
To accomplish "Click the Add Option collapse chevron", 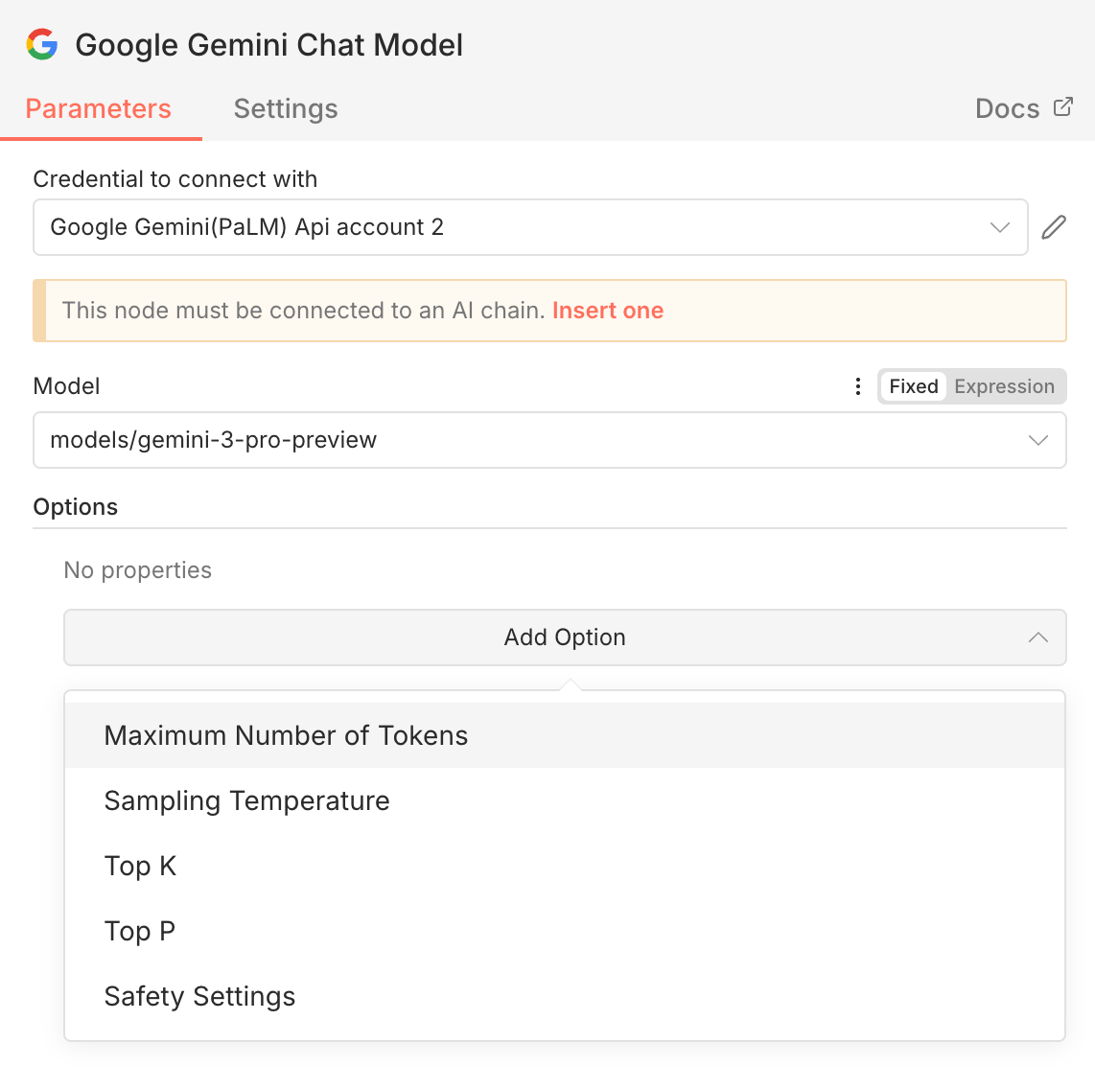I will [x=1037, y=637].
